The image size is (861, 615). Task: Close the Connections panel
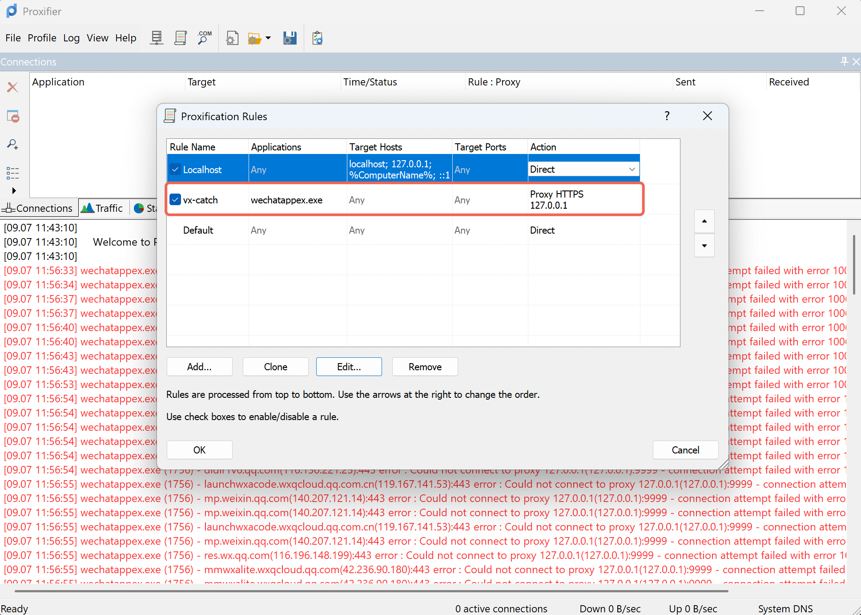856,61
